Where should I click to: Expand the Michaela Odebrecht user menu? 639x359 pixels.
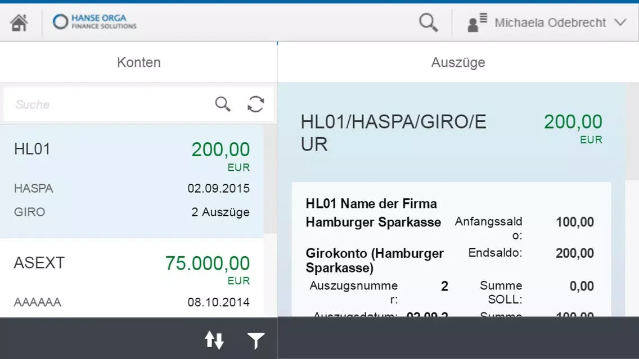point(620,22)
